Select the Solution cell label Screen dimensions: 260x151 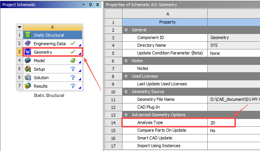[41, 78]
